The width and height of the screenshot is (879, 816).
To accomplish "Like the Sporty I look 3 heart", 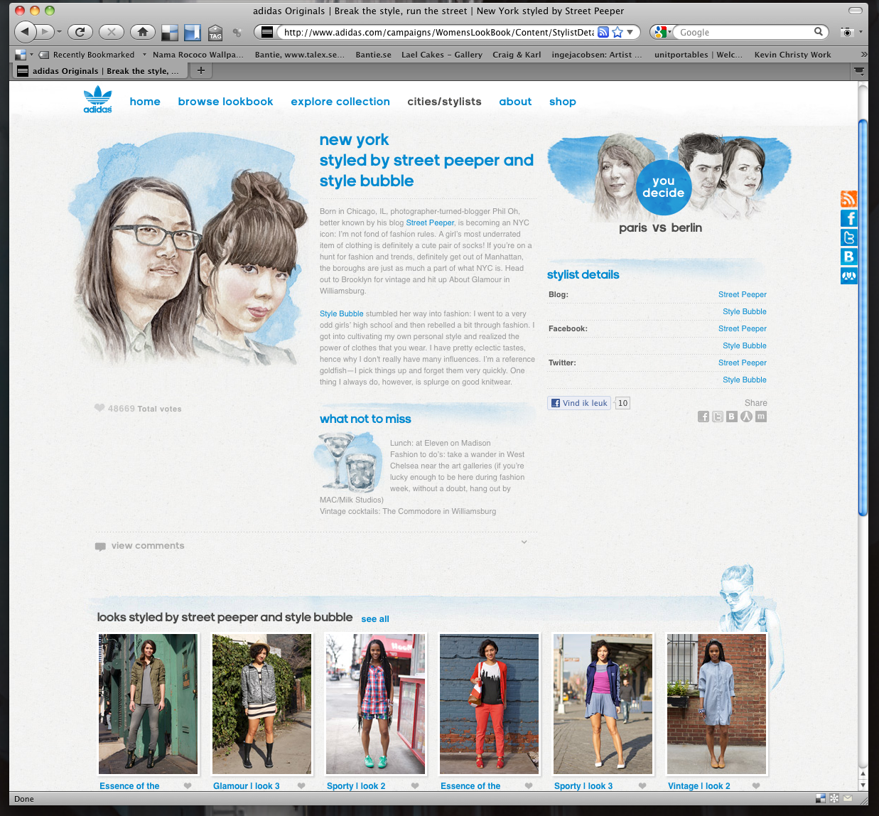I will pos(642,785).
